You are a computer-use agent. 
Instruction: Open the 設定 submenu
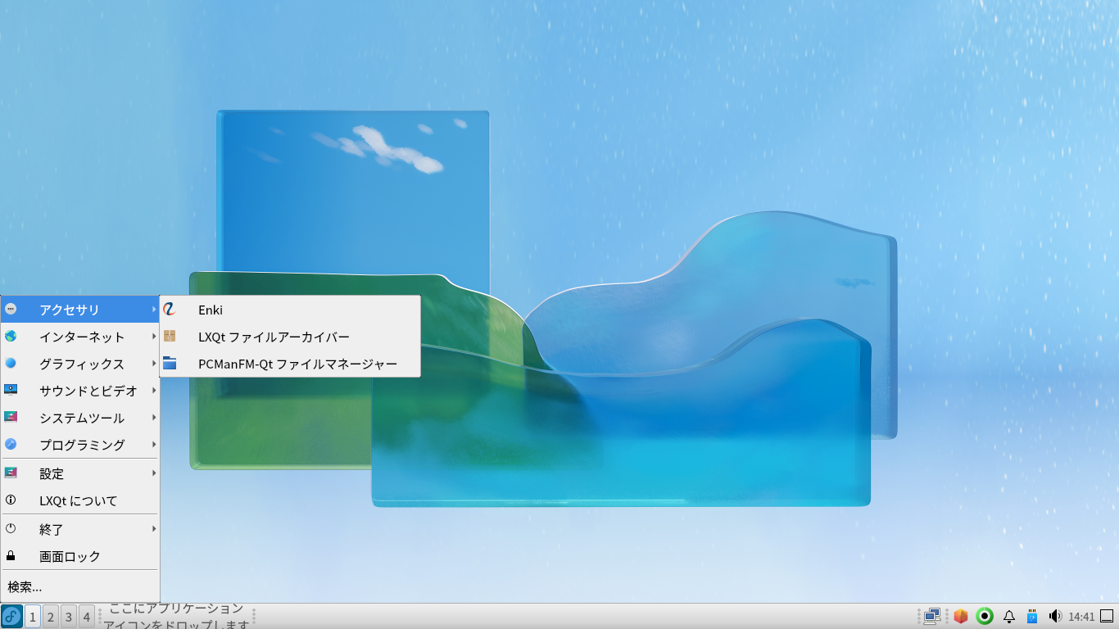tap(80, 473)
